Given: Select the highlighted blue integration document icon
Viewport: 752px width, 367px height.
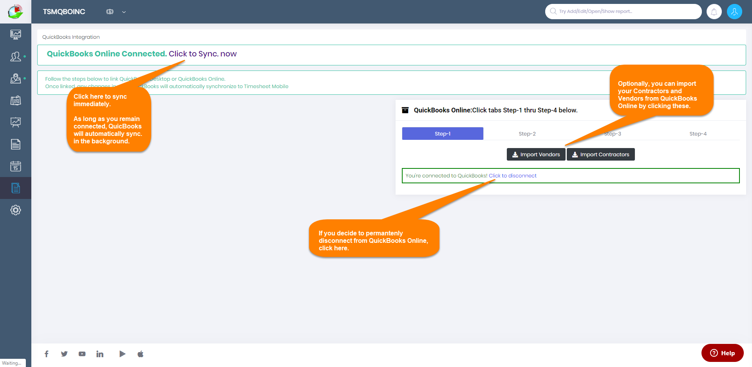Looking at the screenshot, I should pyautogui.click(x=16, y=188).
